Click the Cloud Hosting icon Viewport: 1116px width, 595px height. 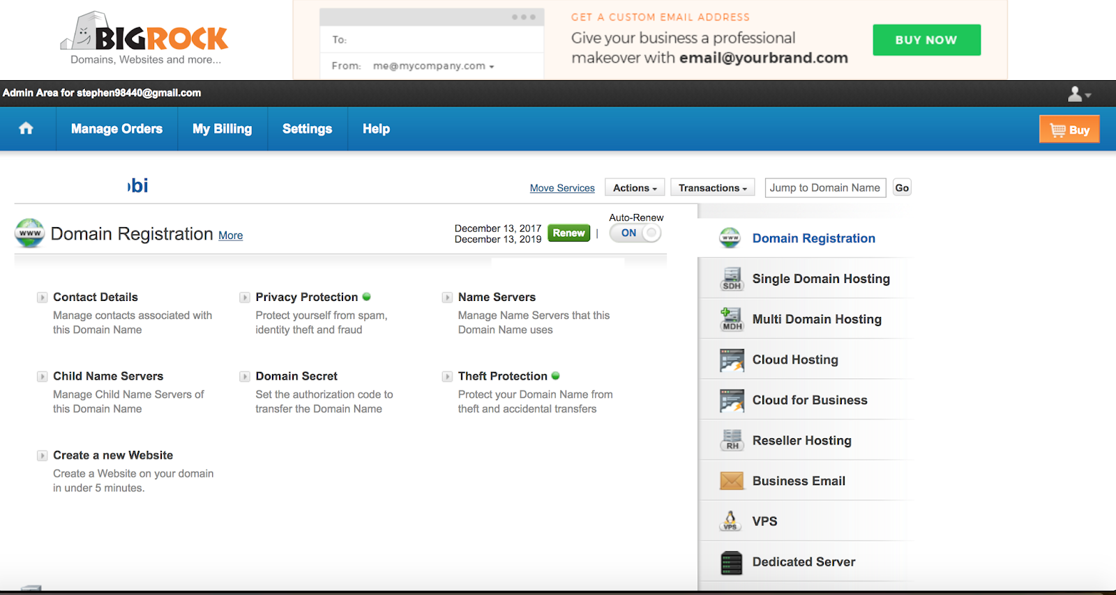tap(732, 360)
